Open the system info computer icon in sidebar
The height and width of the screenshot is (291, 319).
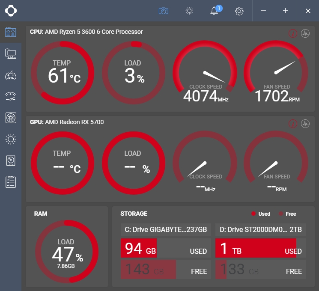(x=11, y=53)
